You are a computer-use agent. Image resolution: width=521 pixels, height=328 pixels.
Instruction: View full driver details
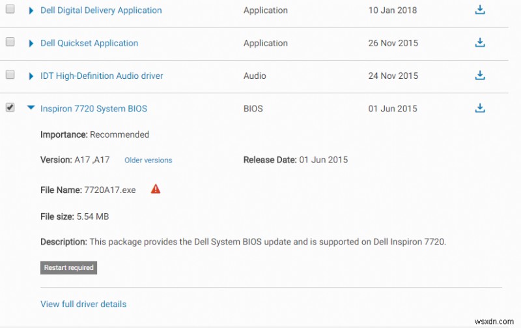(x=83, y=304)
